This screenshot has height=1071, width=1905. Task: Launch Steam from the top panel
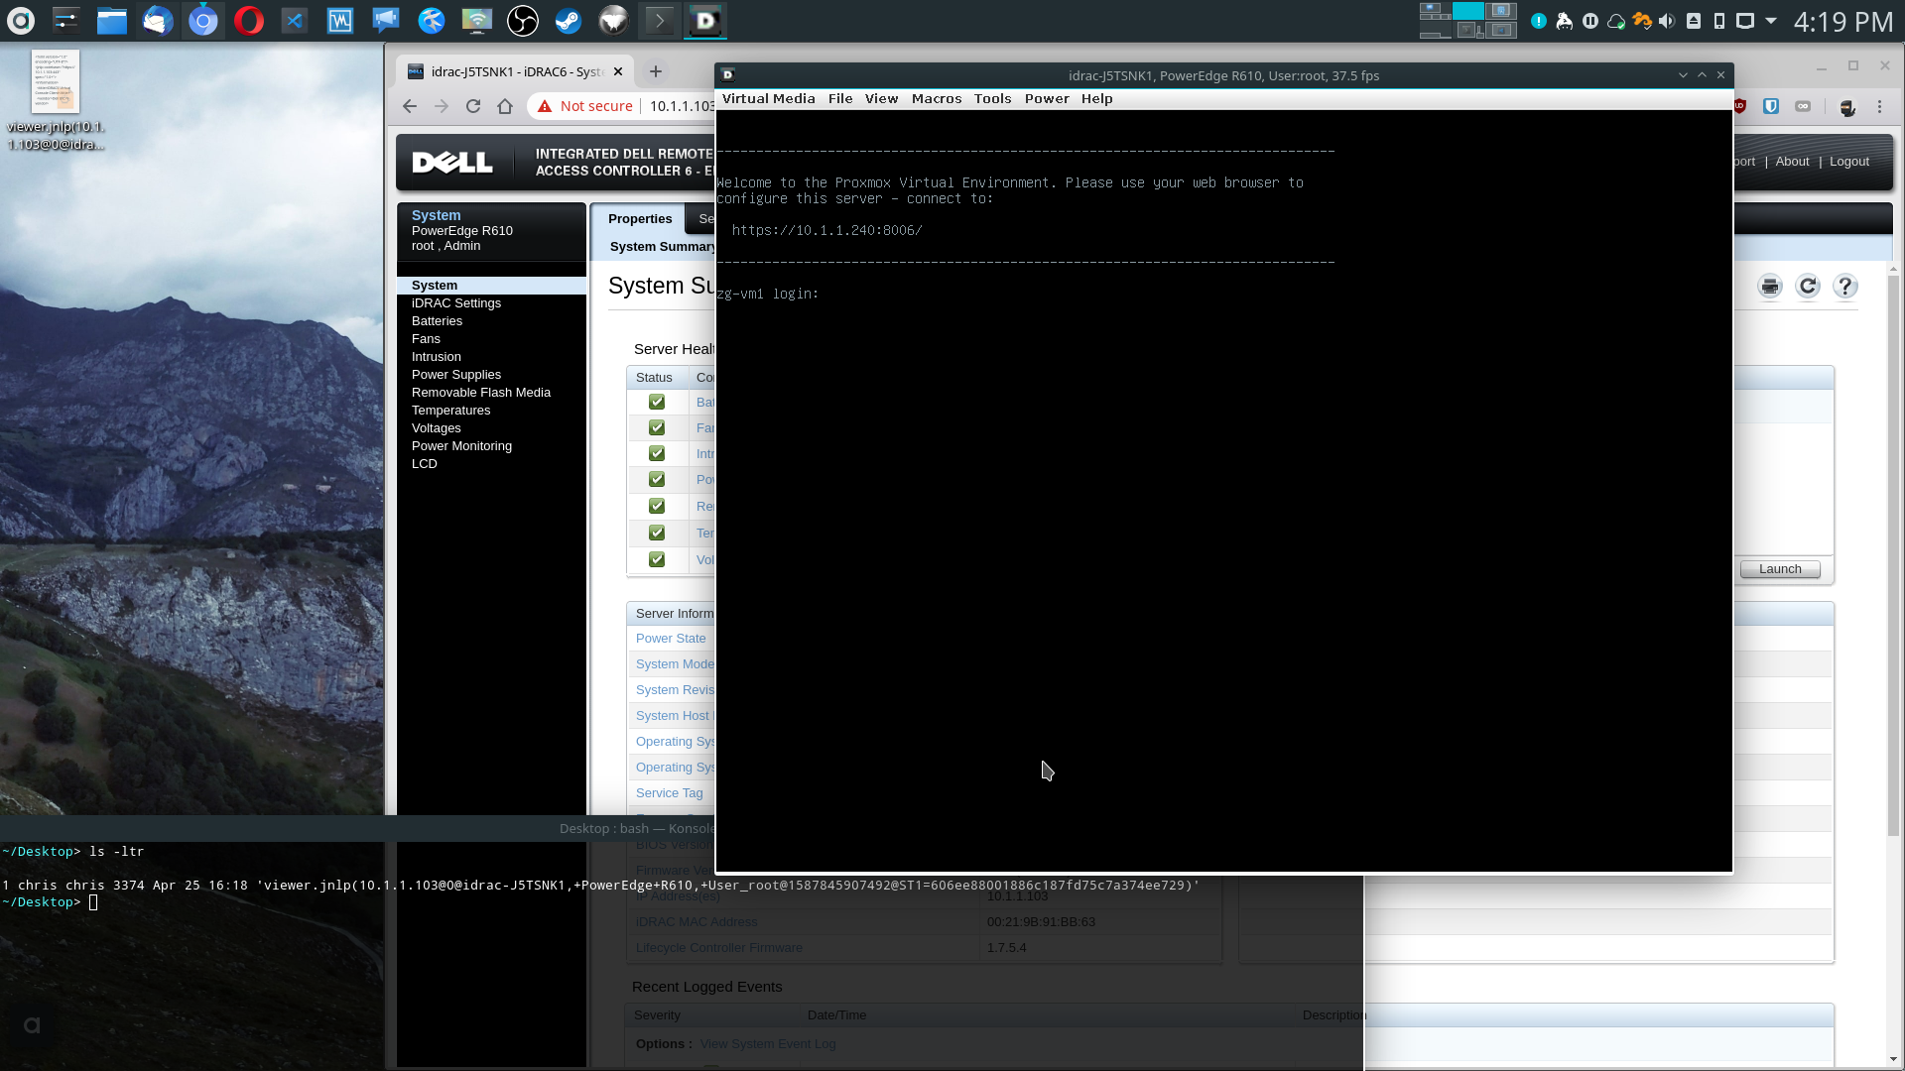pyautogui.click(x=569, y=20)
